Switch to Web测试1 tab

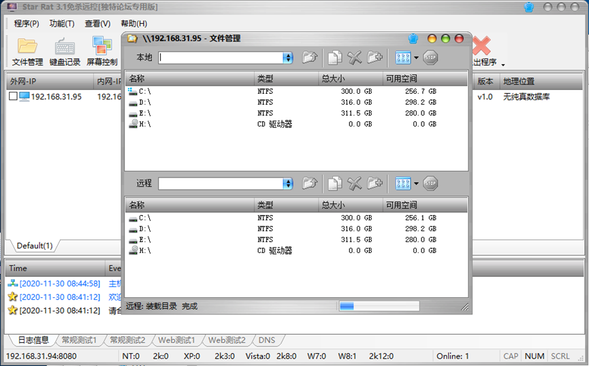coord(176,340)
